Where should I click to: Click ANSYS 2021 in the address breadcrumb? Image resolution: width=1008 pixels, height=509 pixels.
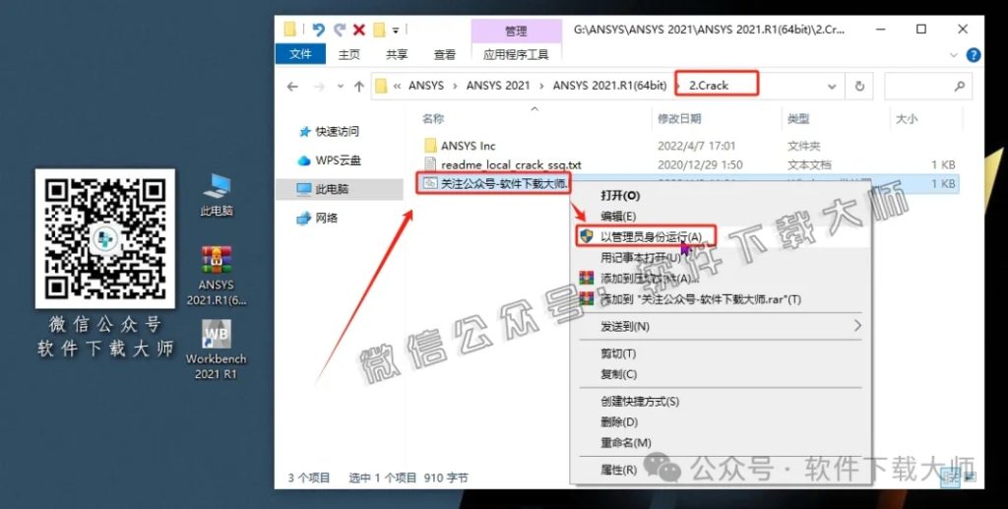tap(498, 86)
